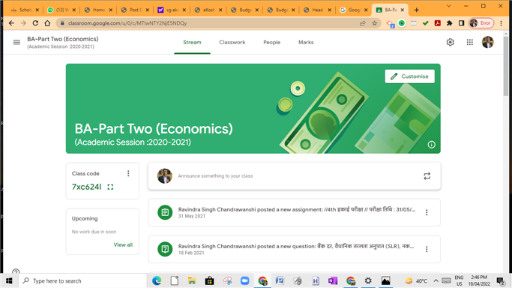Viewport: 512px width, 288px height.
Task: Click the question post icon
Action: click(165, 249)
